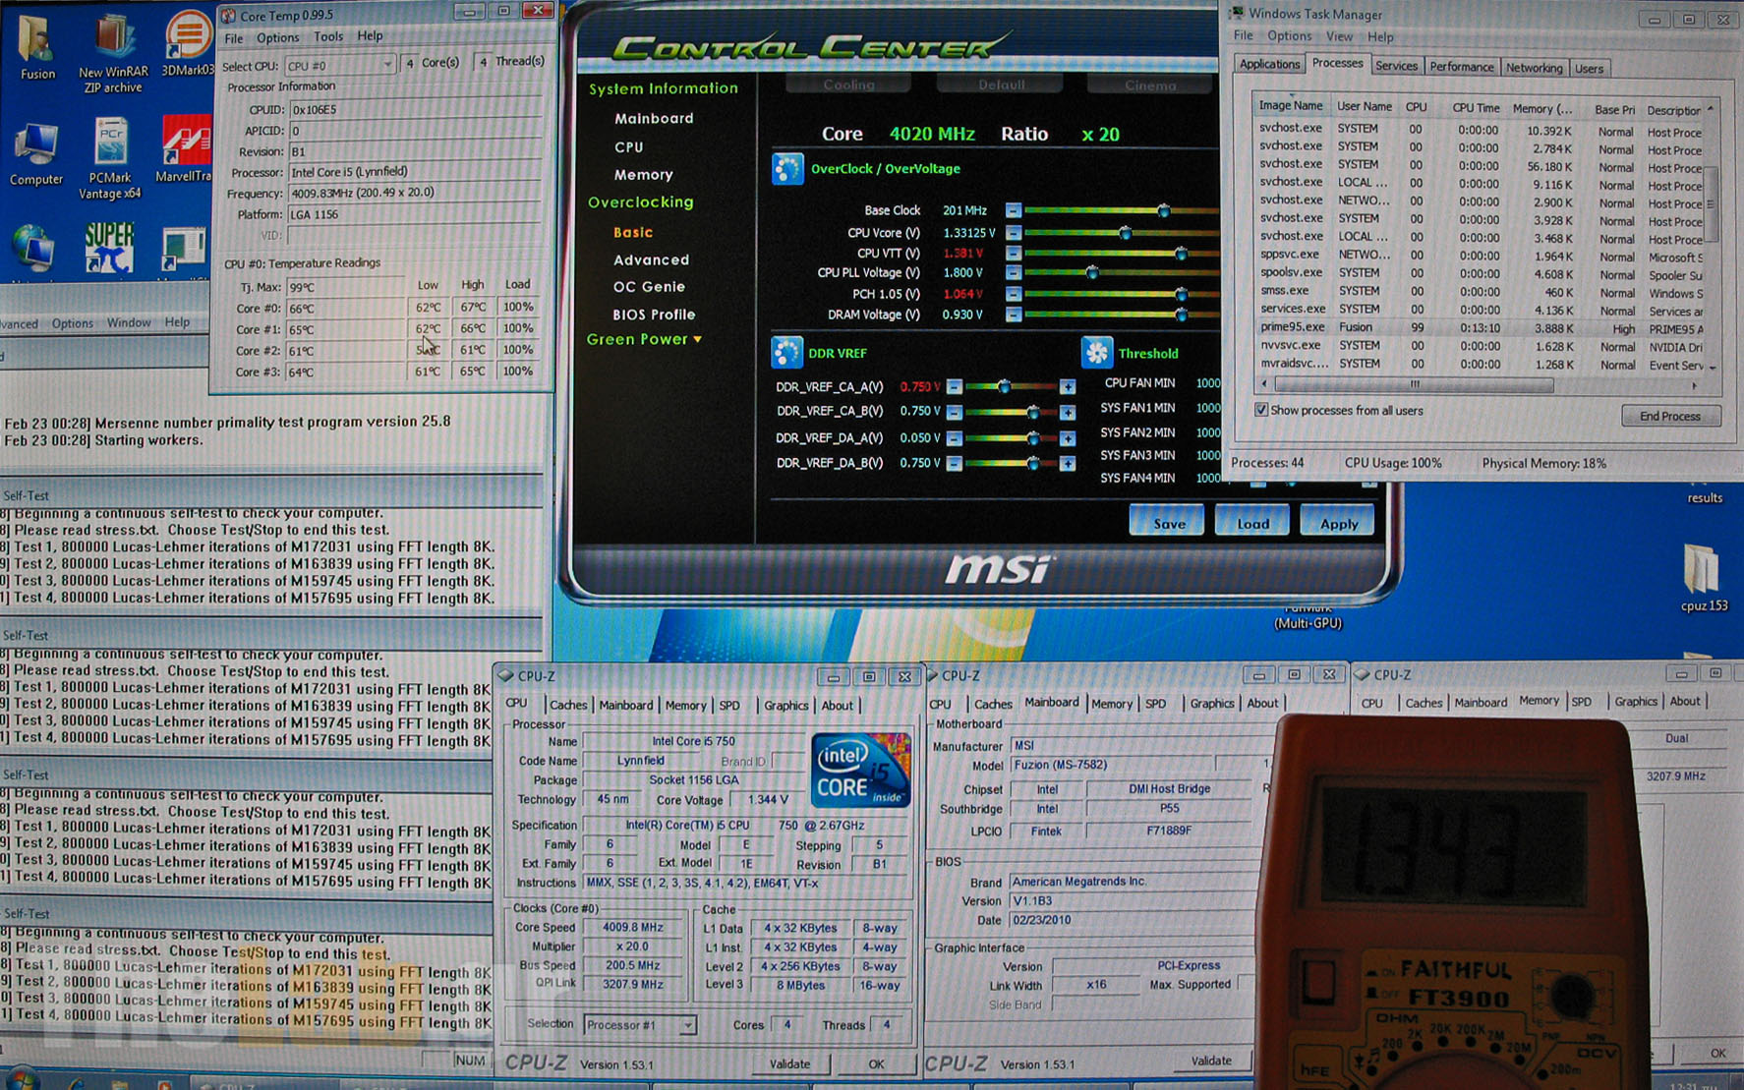Open the Computer desktop icon

click(x=36, y=152)
